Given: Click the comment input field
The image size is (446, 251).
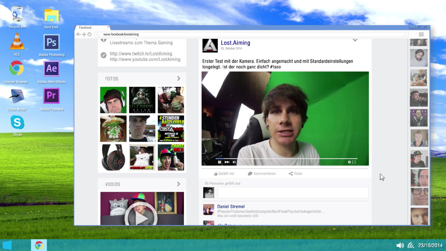Looking at the screenshot, I should (293, 193).
